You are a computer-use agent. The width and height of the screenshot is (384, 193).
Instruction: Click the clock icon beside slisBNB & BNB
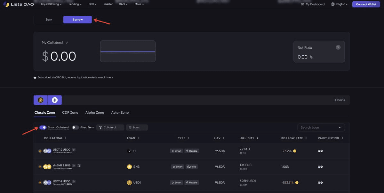79,165
